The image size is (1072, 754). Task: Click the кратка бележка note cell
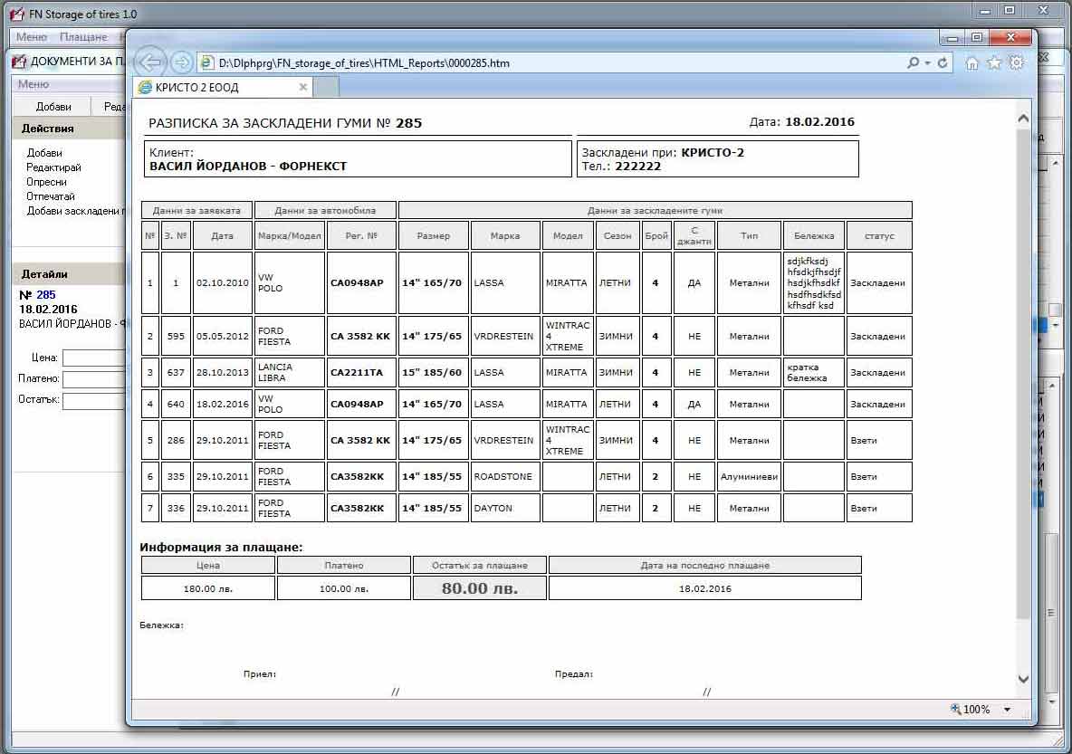[x=814, y=373]
